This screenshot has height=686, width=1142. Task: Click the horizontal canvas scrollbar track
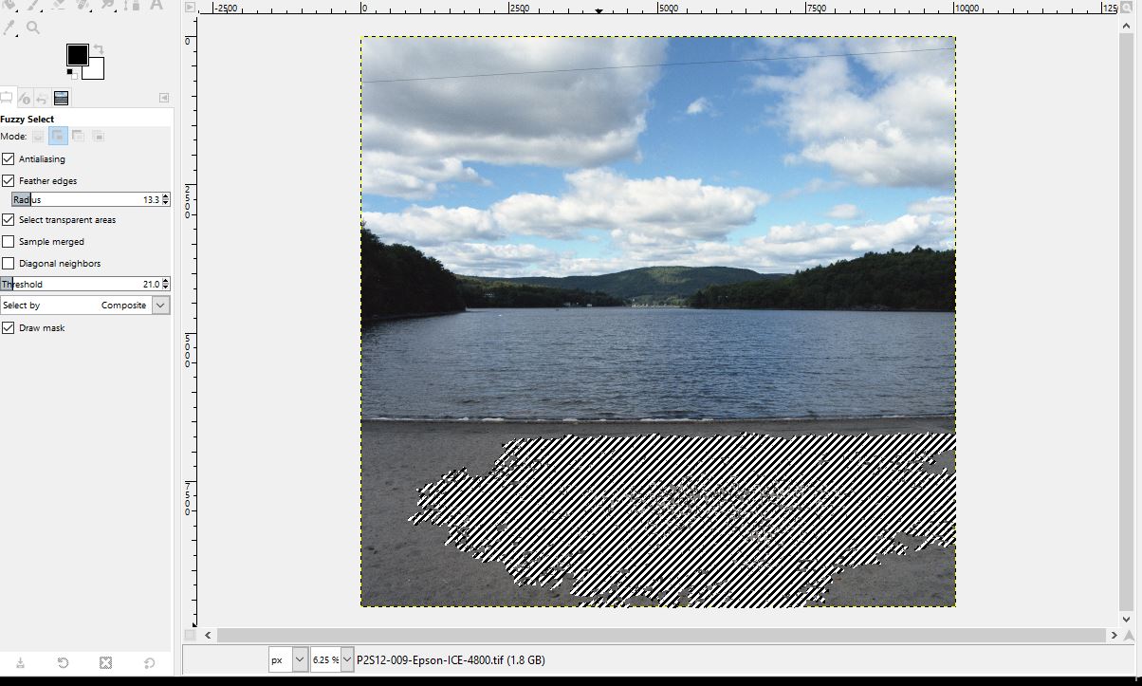tap(661, 635)
